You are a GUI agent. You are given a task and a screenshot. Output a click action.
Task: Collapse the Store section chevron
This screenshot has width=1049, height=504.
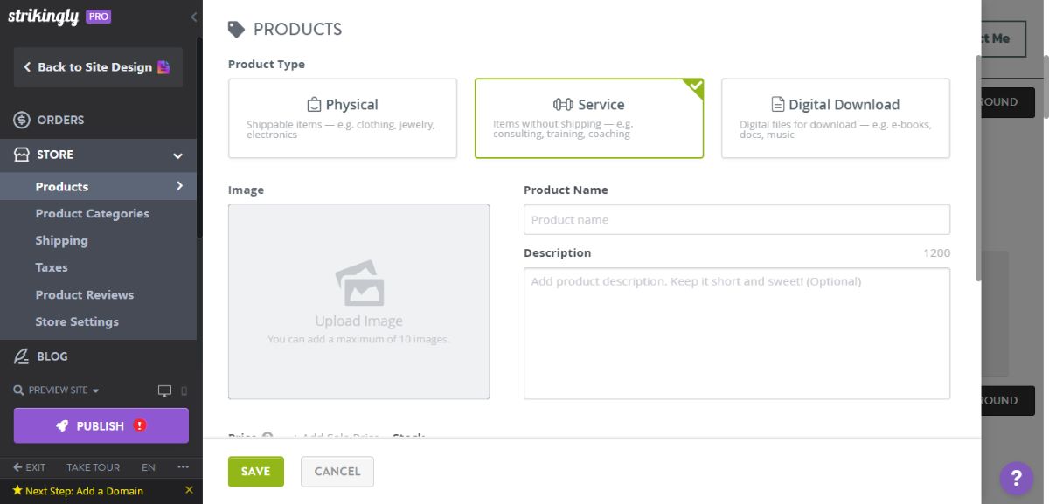pyautogui.click(x=177, y=155)
